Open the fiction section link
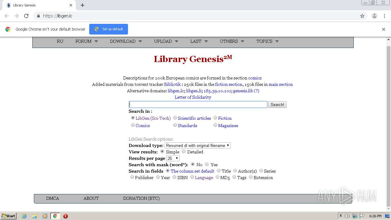This screenshot has width=391, height=220. coord(229,84)
